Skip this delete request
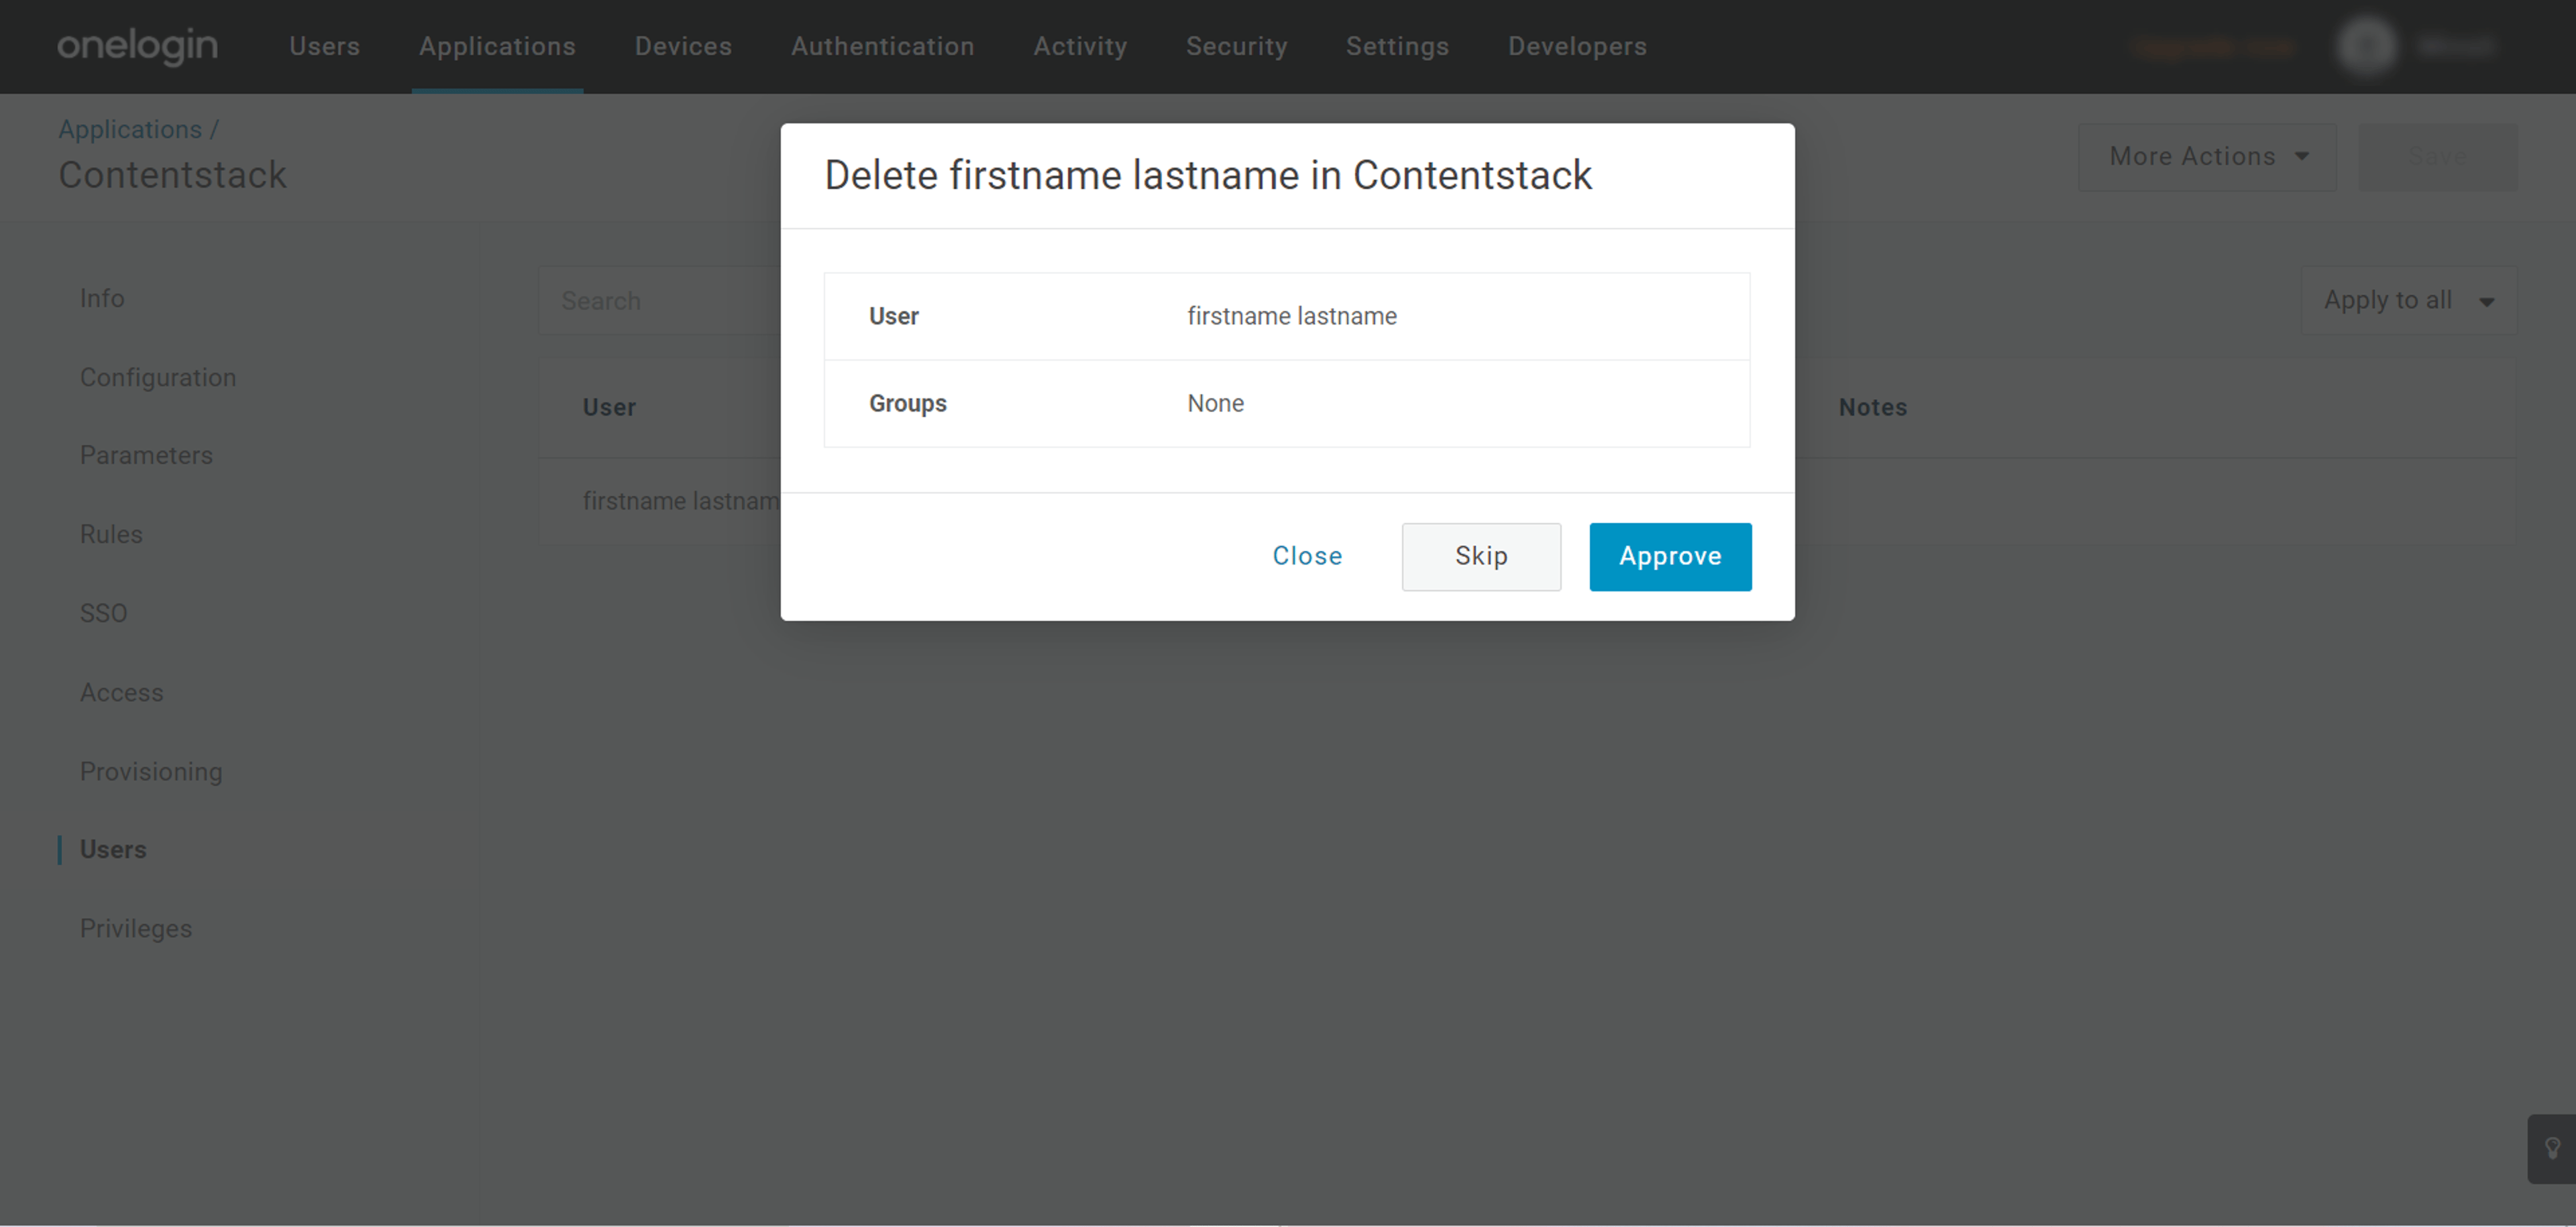The height and width of the screenshot is (1227, 2576). tap(1481, 557)
